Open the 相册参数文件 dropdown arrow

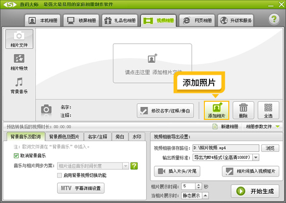point(278,127)
